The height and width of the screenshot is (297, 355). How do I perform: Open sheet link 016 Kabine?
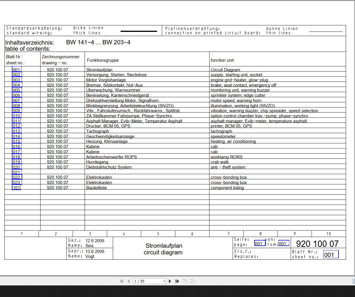point(16,147)
